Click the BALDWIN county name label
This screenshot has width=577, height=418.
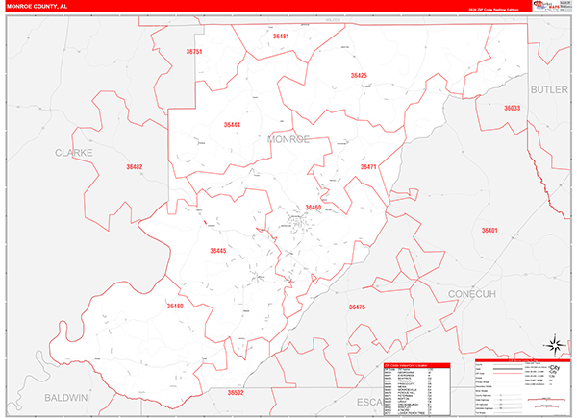pyautogui.click(x=66, y=398)
